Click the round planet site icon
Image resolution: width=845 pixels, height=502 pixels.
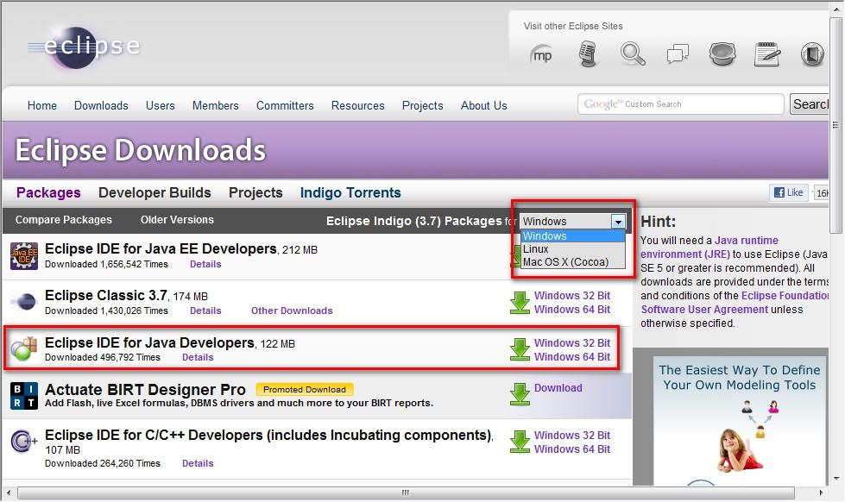[x=722, y=54]
